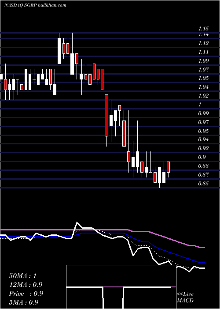Click the 0.85 price axis label

pos(203,184)
